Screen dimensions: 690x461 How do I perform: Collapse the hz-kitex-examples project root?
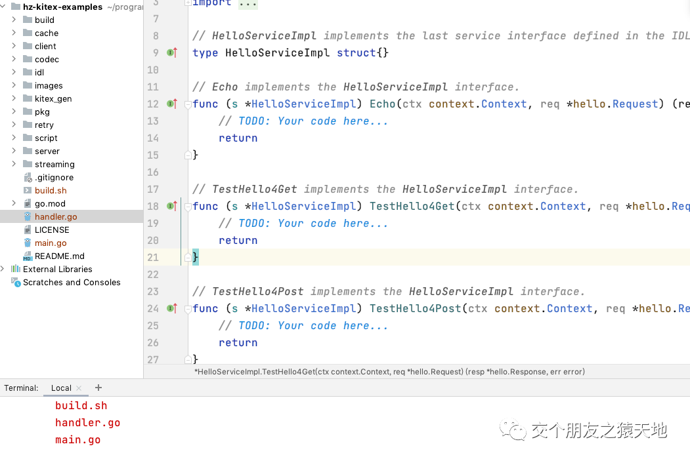pos(3,7)
